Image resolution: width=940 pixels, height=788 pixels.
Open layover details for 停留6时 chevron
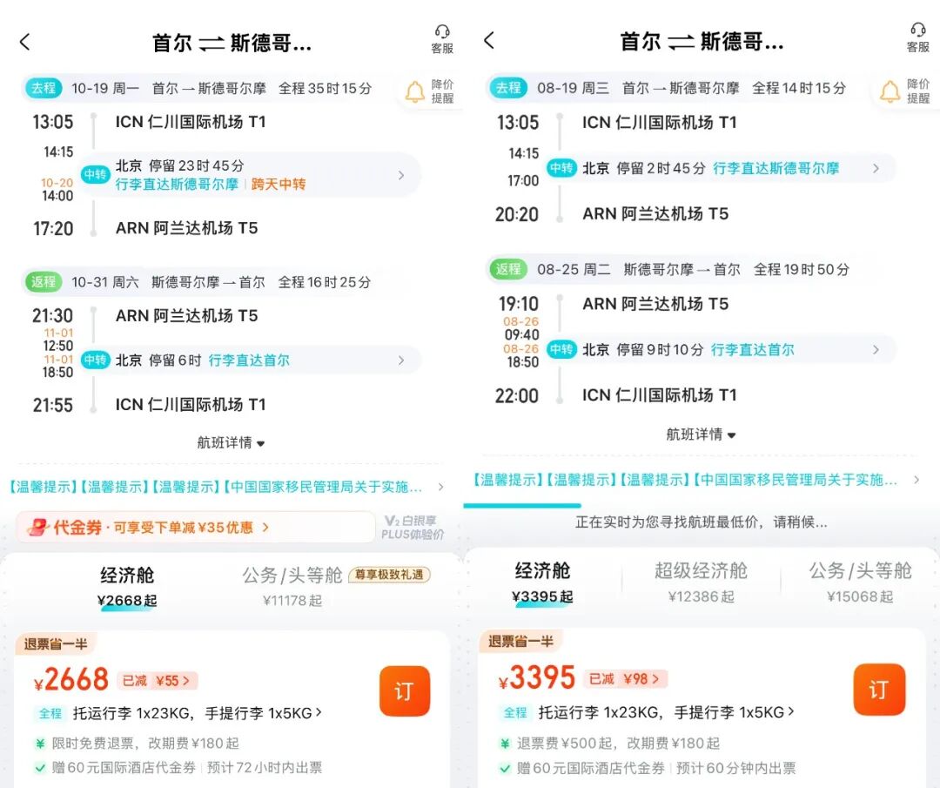pos(401,360)
